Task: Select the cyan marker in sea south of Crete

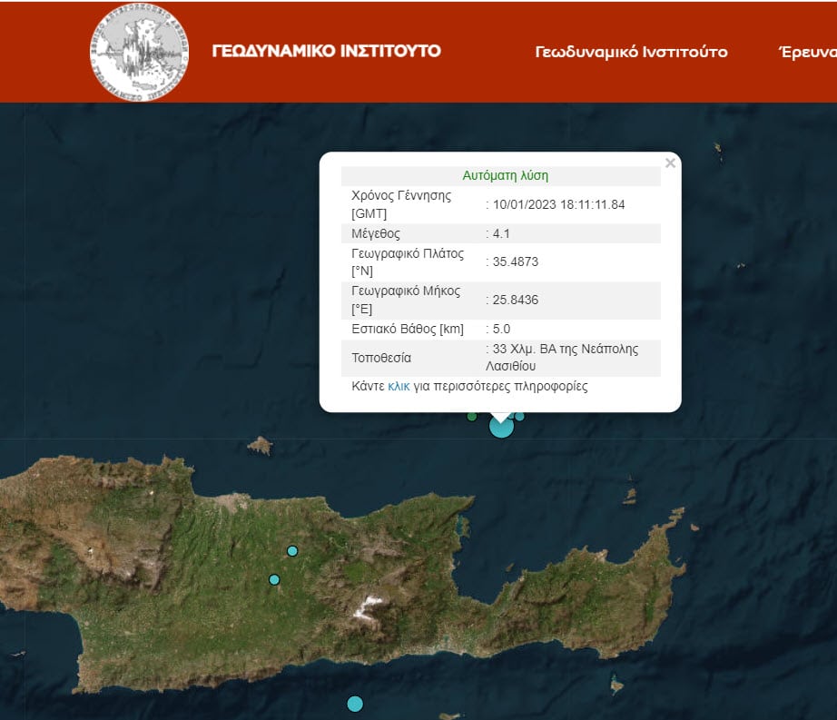Action: [355, 704]
